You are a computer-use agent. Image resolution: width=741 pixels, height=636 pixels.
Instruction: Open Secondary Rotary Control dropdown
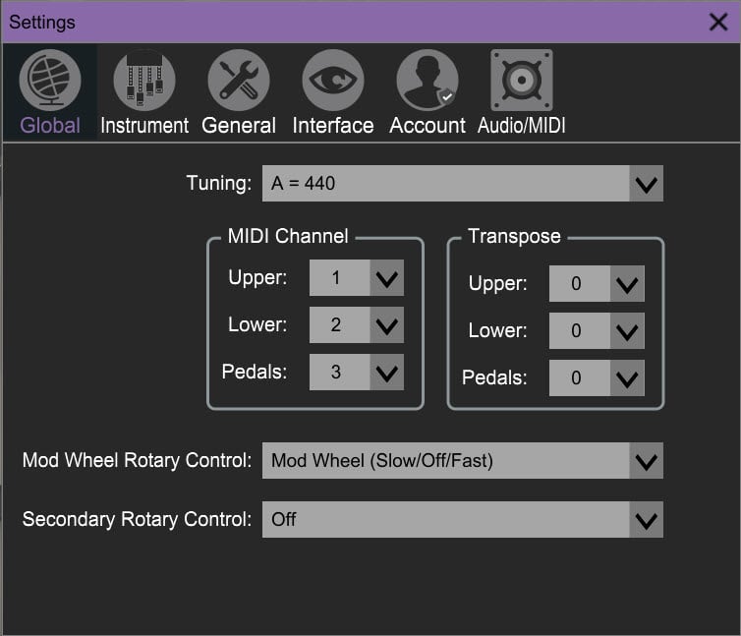point(646,520)
